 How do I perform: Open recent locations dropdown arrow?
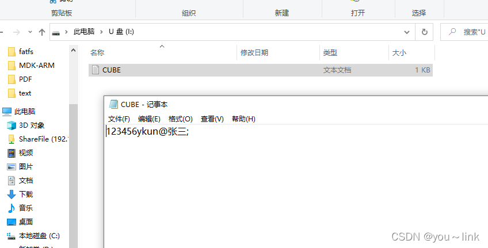pyautogui.click(x=30, y=32)
